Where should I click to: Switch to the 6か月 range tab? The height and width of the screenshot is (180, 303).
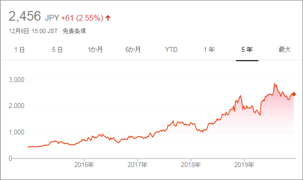(x=133, y=50)
